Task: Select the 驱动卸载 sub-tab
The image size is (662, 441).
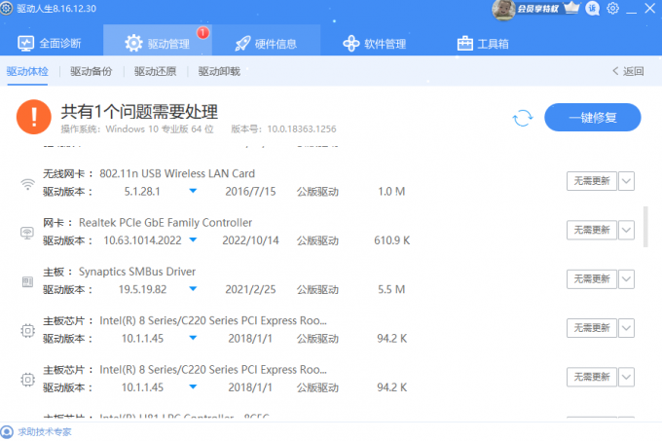Action: tap(219, 71)
